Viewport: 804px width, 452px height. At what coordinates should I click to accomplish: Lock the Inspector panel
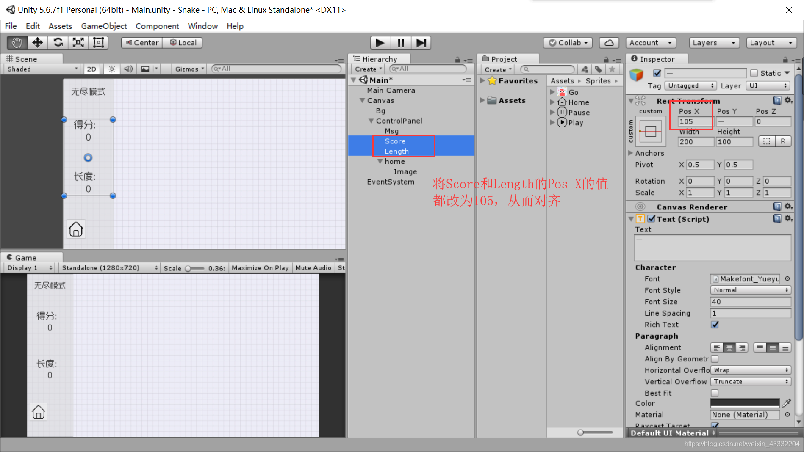[x=785, y=60]
